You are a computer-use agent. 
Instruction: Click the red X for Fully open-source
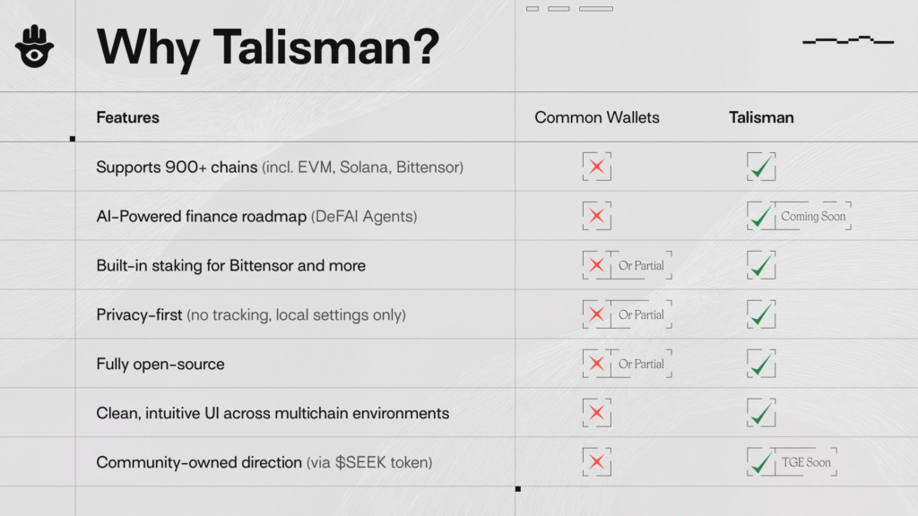coord(595,364)
